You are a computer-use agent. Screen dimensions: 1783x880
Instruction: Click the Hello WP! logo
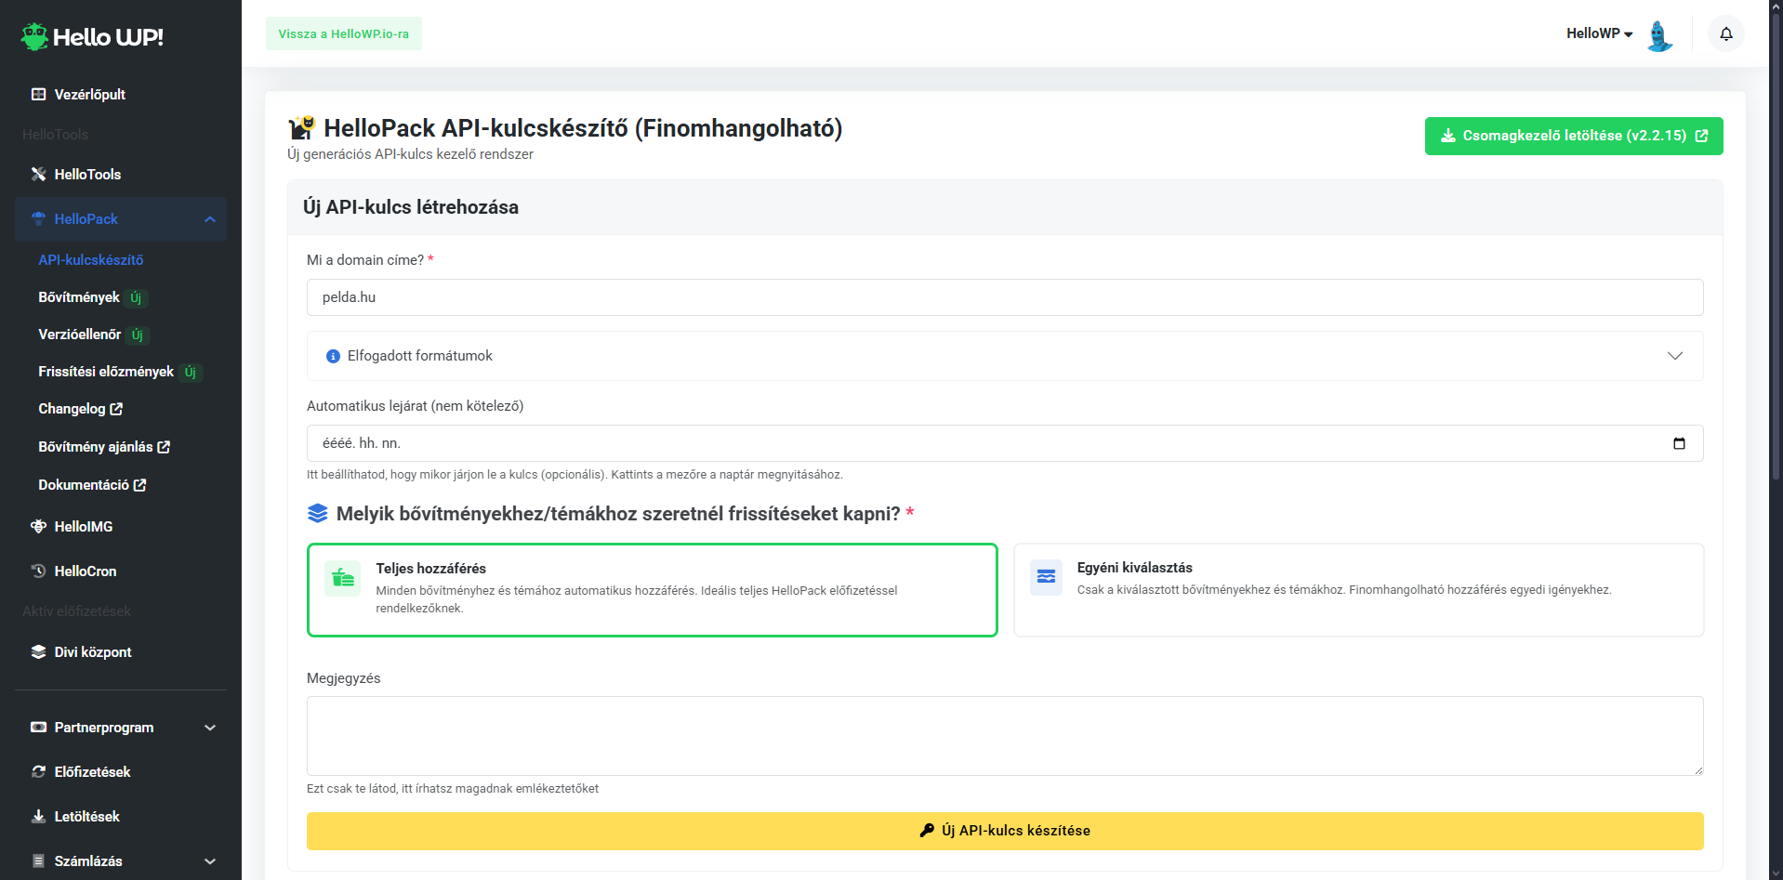[92, 37]
